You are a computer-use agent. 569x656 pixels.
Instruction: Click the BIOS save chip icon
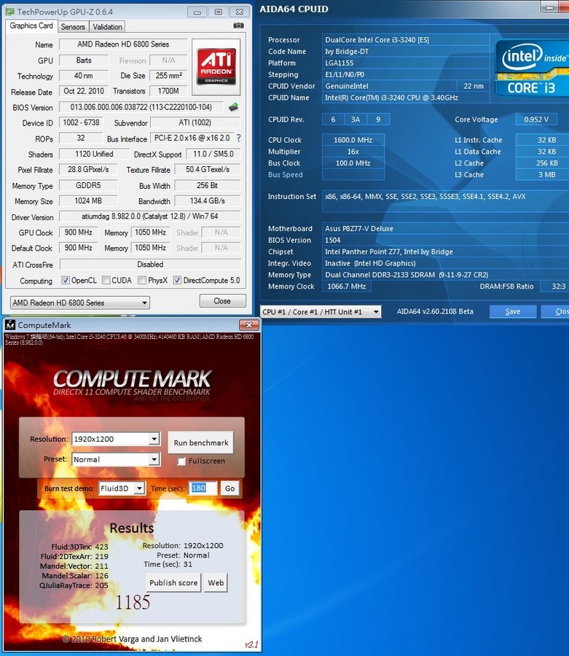pyautogui.click(x=233, y=107)
